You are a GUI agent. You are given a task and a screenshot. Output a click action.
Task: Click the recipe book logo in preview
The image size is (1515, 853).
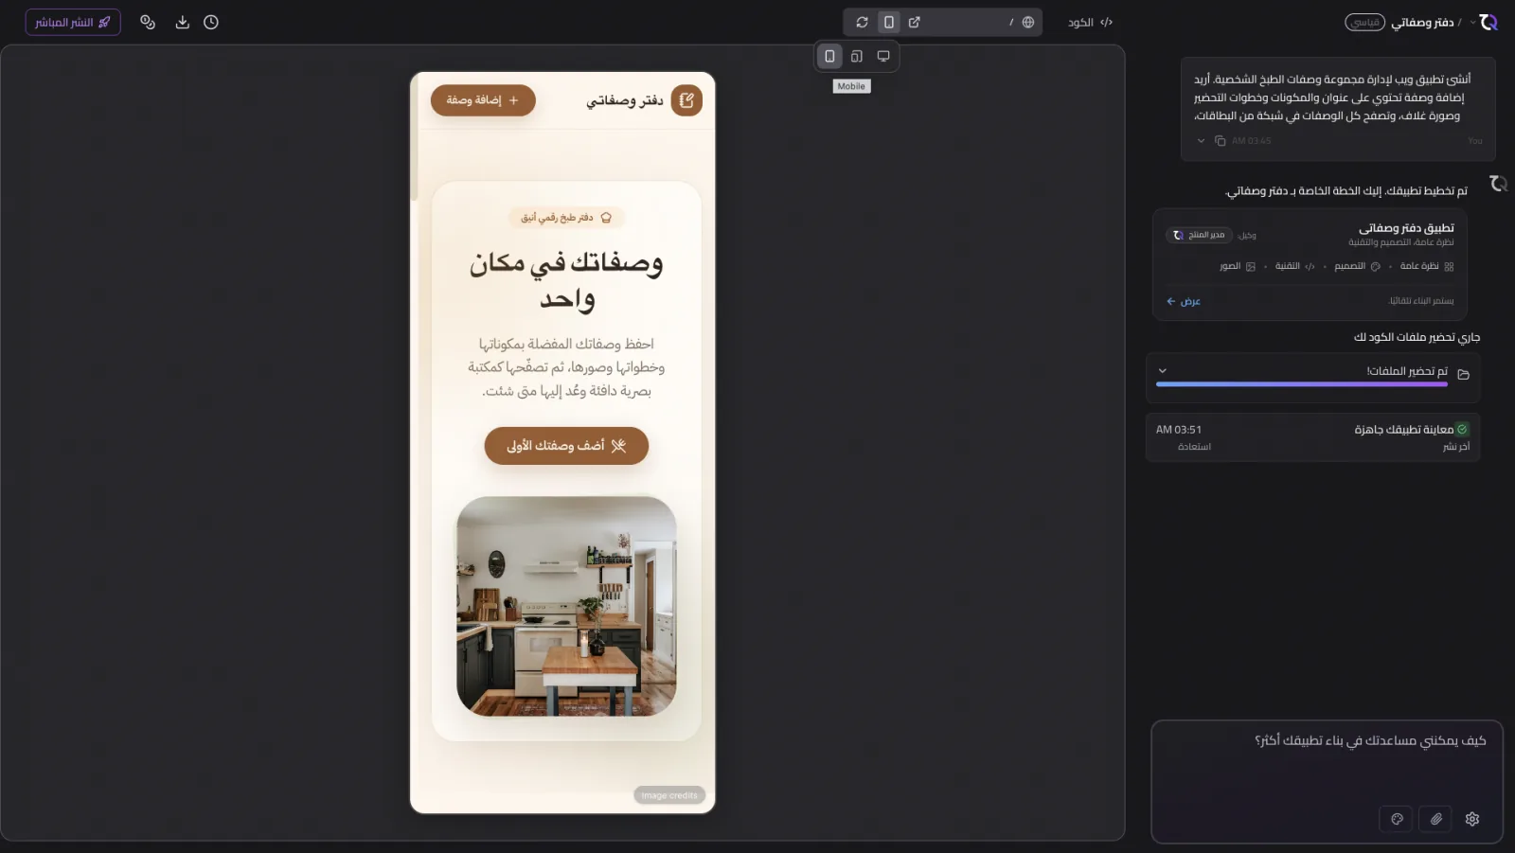pos(686,100)
